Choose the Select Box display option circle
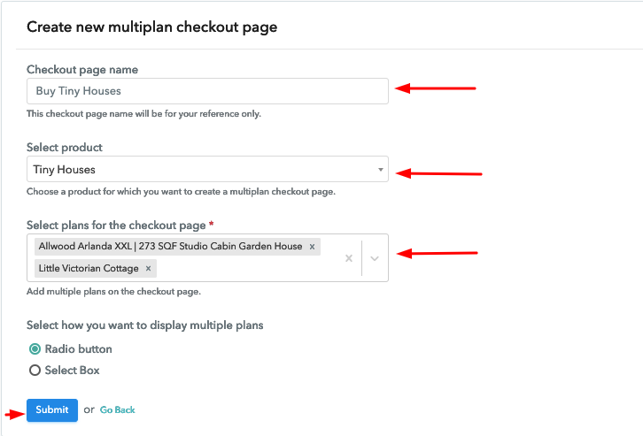The width and height of the screenshot is (643, 436). point(35,370)
